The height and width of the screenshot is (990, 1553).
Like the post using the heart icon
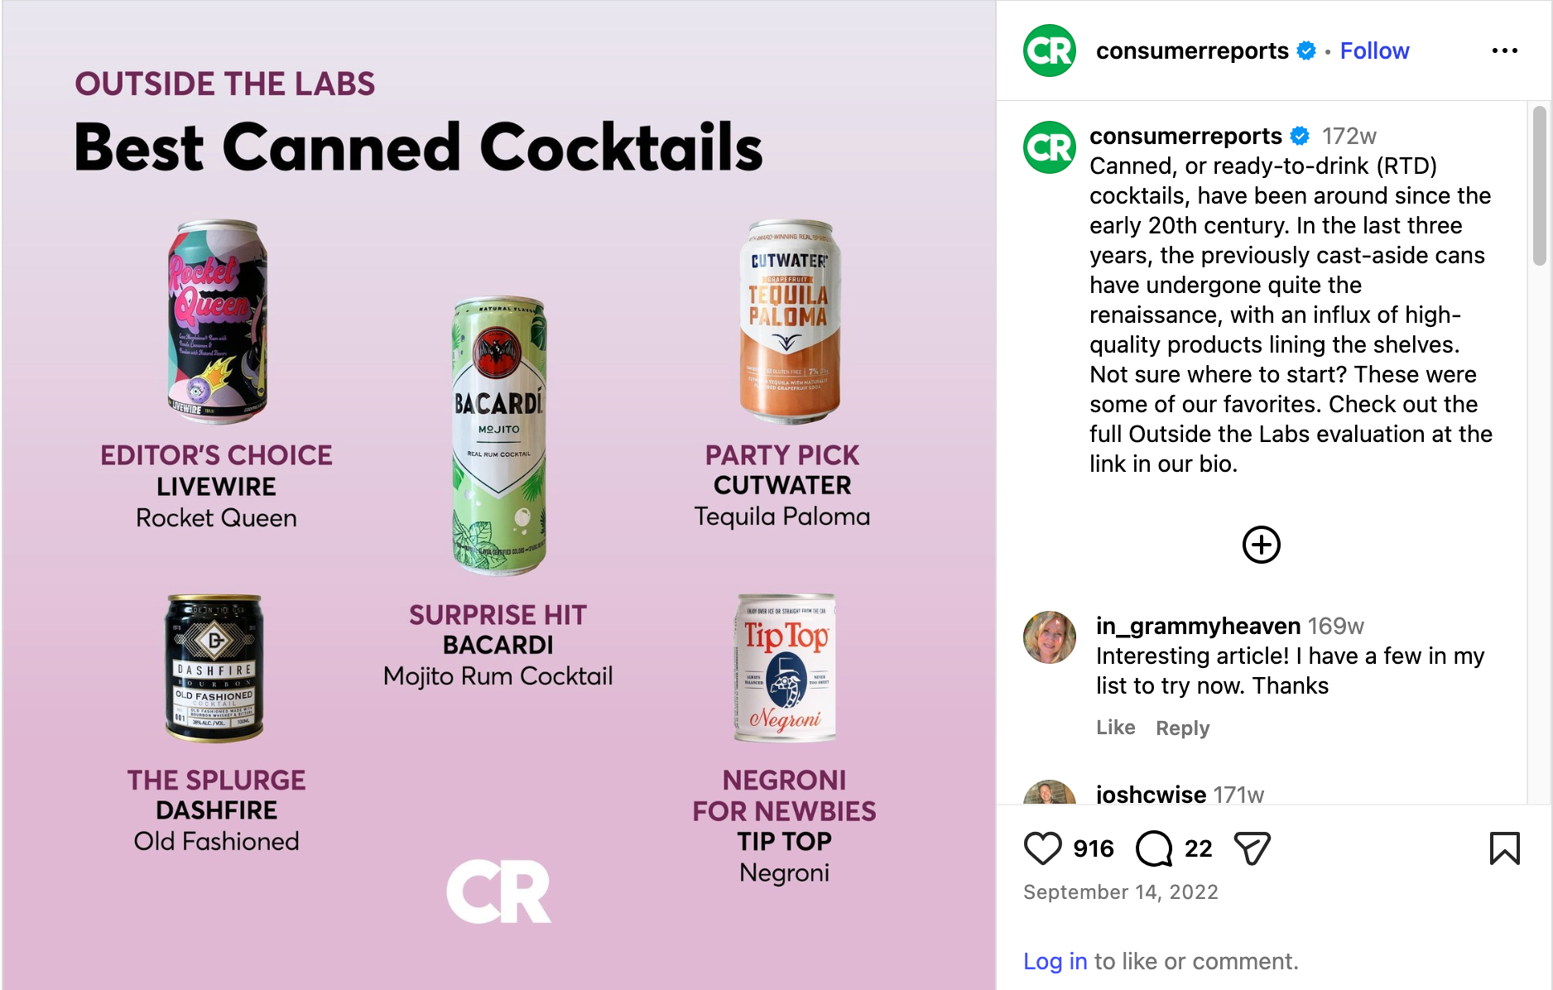click(1044, 848)
